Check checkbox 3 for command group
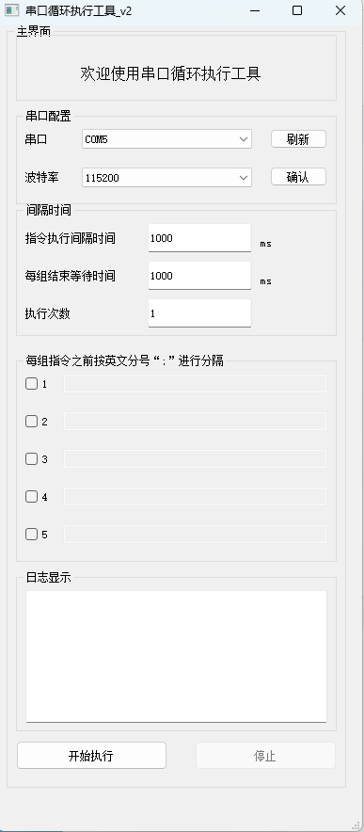364x832 pixels. [x=31, y=459]
